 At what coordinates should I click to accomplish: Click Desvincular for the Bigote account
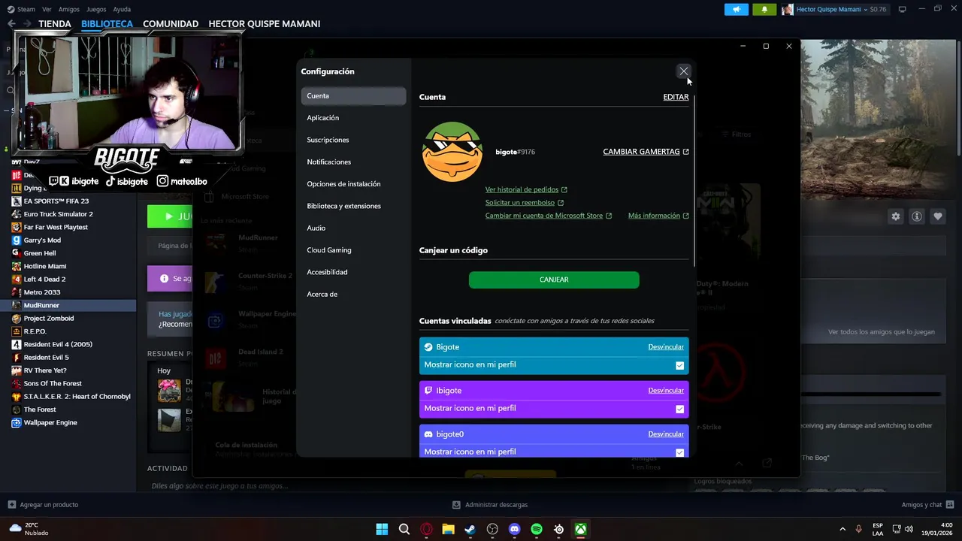(666, 347)
